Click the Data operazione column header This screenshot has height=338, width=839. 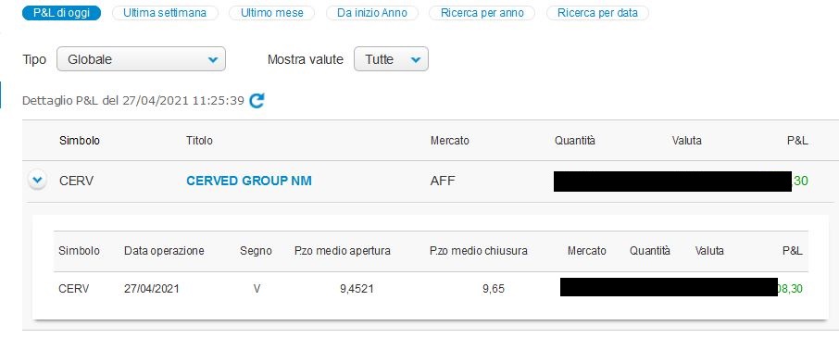(x=164, y=251)
